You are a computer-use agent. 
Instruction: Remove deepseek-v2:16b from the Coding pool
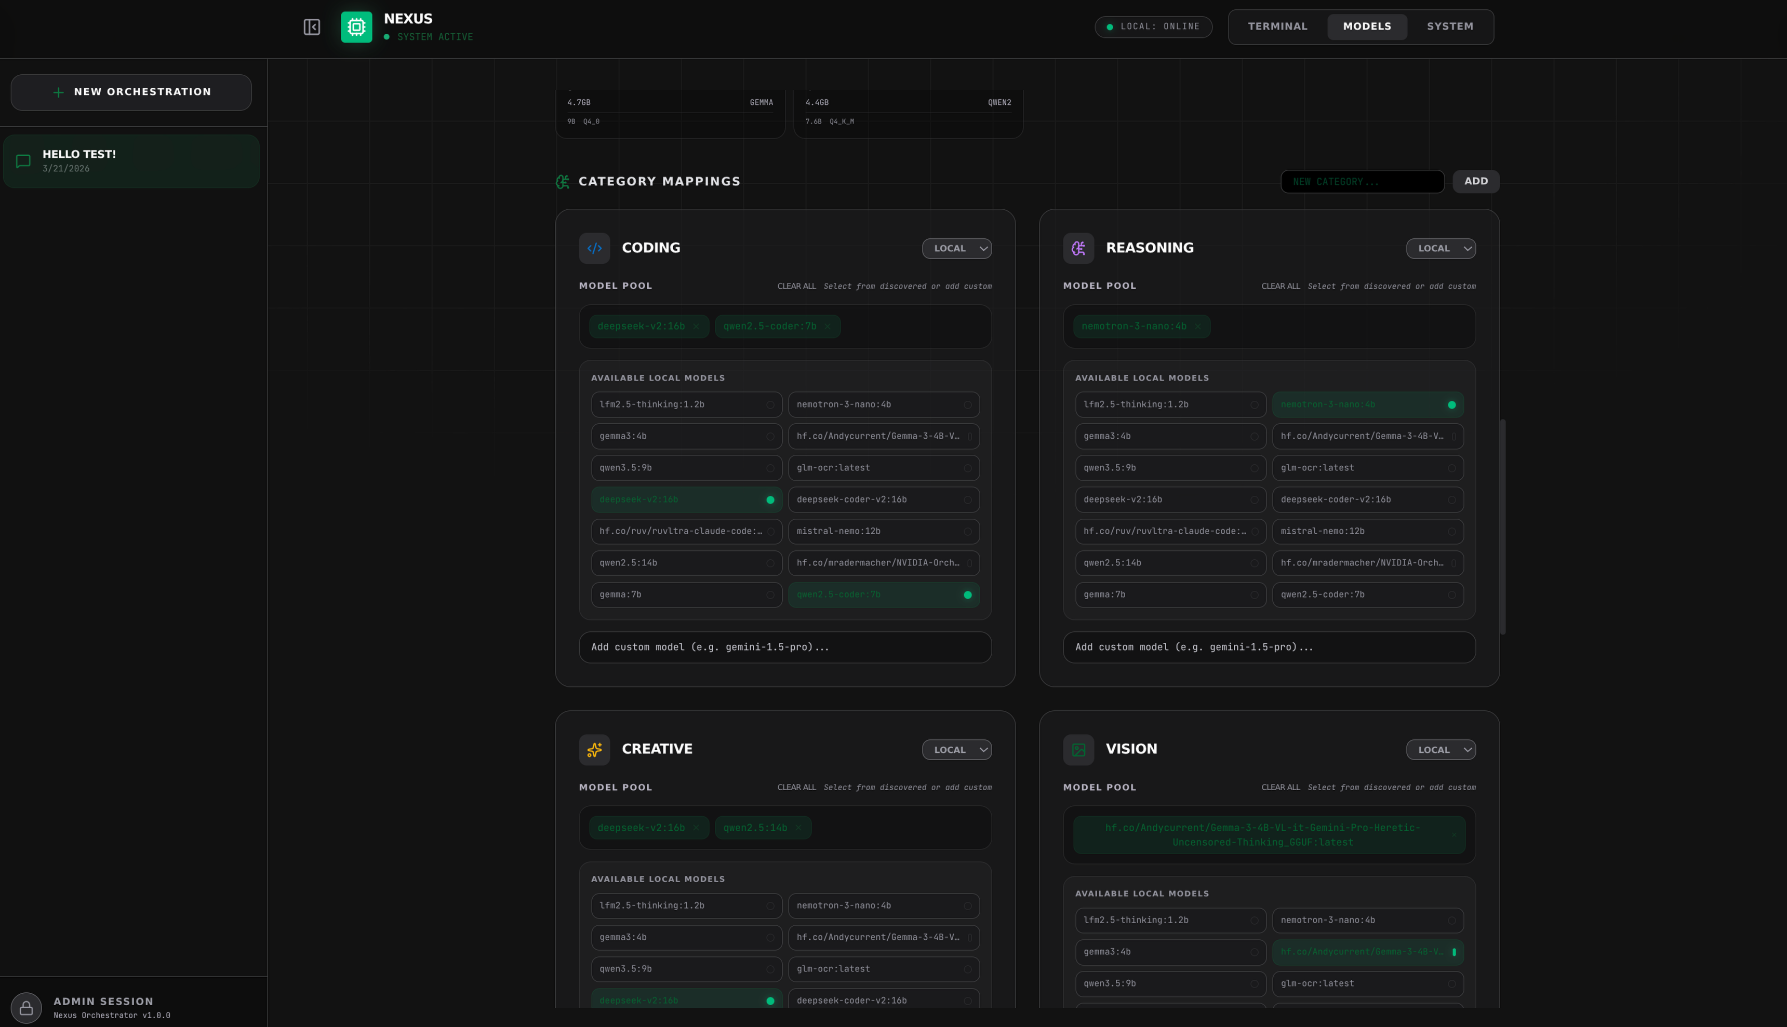pos(696,327)
